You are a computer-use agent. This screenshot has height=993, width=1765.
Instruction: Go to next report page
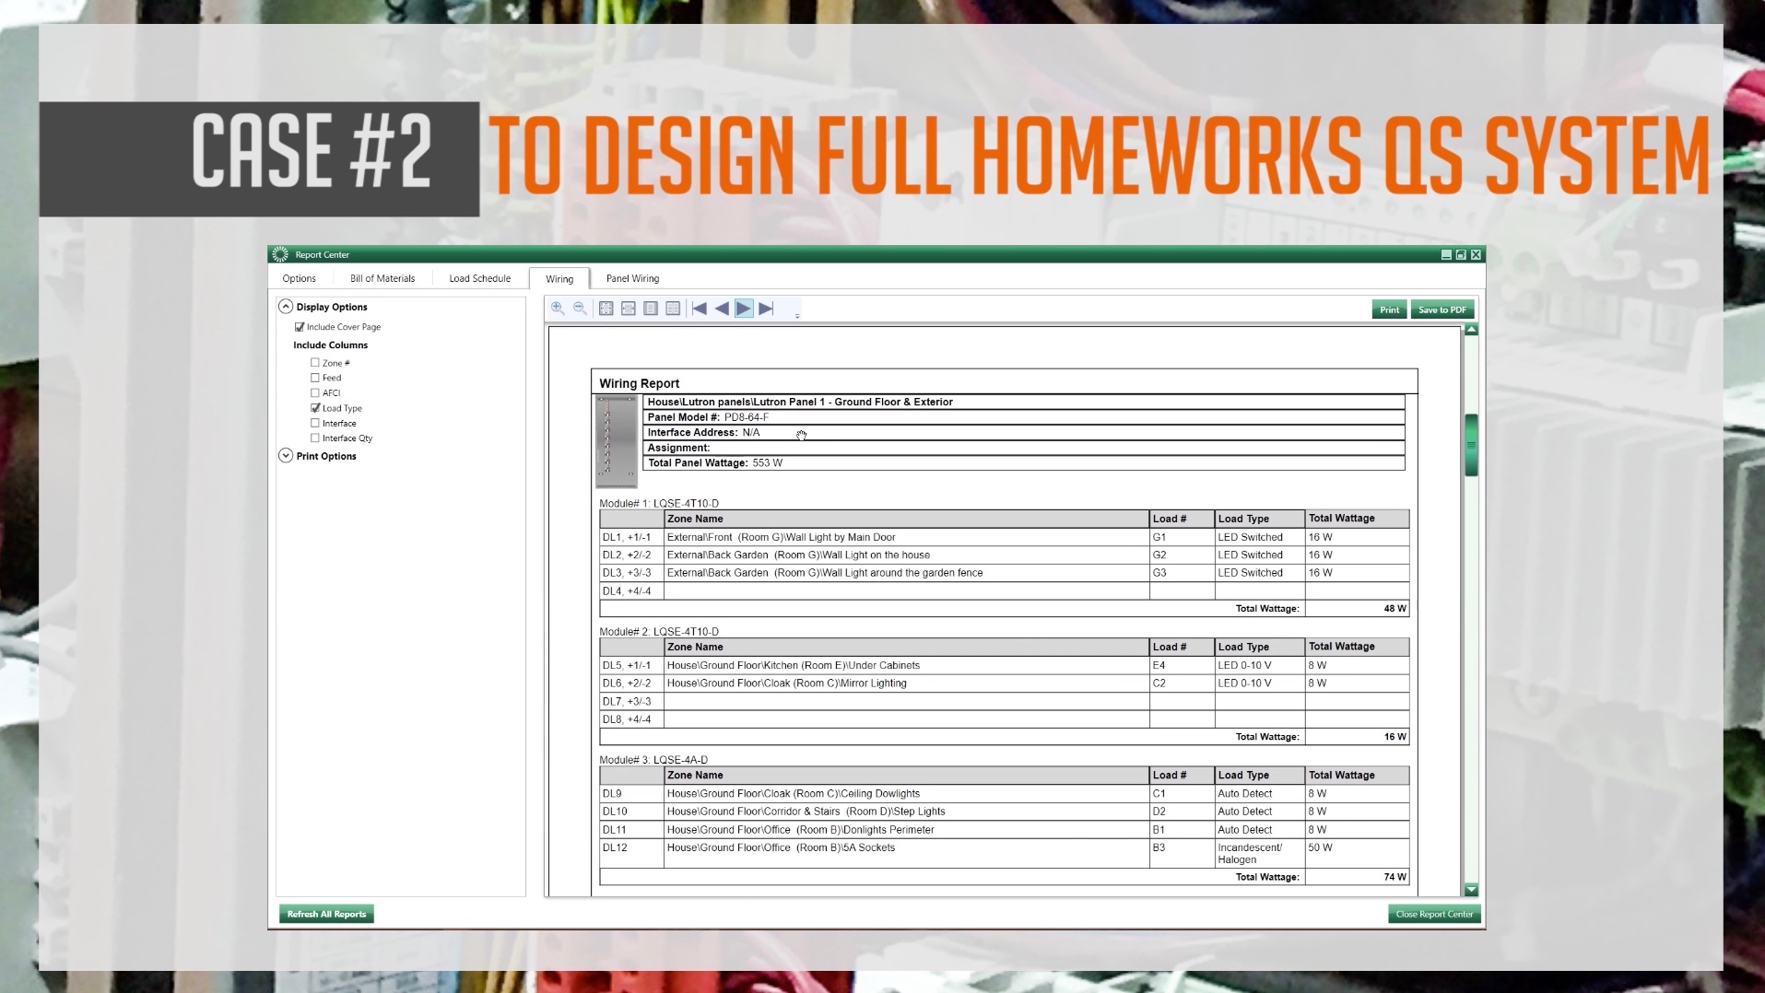[x=744, y=309]
